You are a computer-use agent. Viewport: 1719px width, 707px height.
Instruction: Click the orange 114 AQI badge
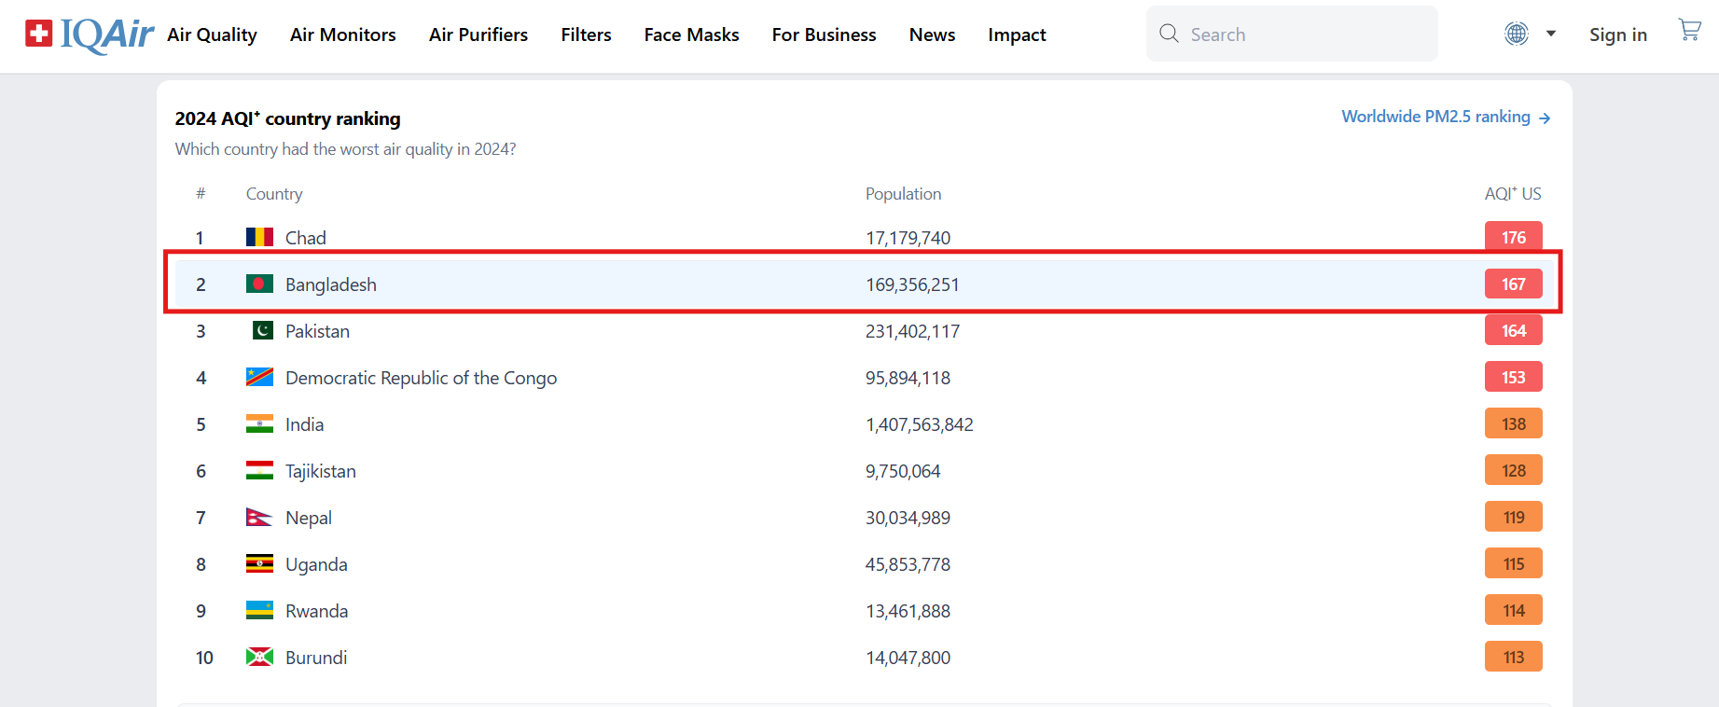coord(1513,610)
